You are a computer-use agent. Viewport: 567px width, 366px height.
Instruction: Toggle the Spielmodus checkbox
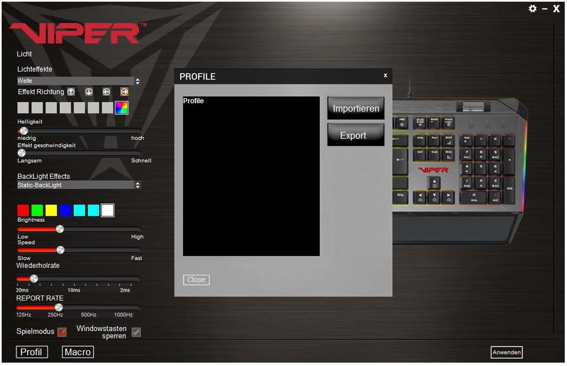(62, 332)
